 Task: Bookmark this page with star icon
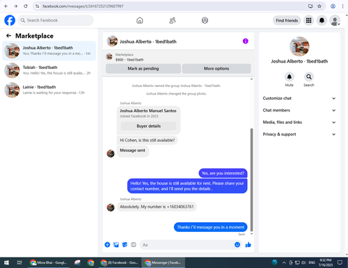click(x=319, y=6)
